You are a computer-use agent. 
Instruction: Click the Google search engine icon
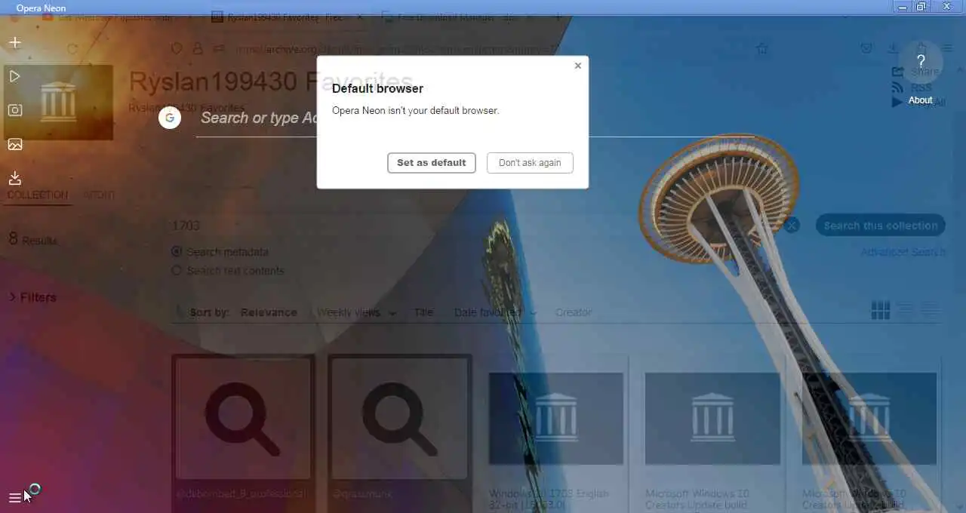pos(170,118)
